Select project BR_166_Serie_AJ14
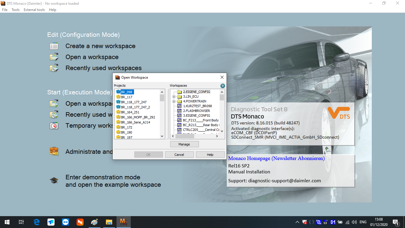This screenshot has height=228, width=405. click(x=135, y=122)
